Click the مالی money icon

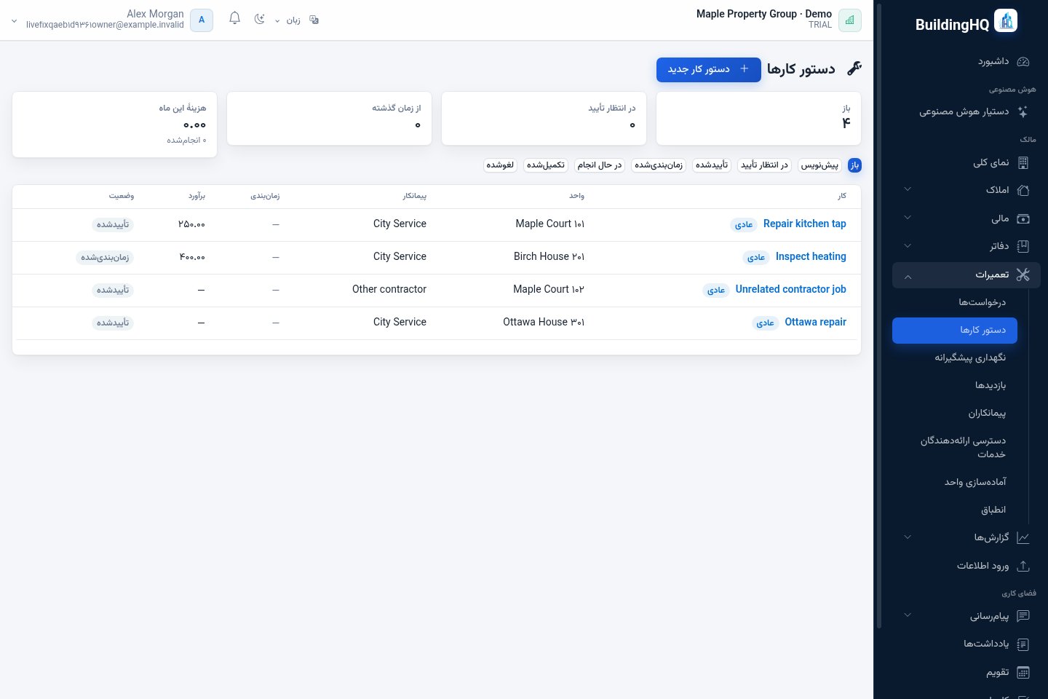point(1023,218)
